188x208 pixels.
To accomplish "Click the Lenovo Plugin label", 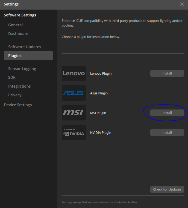I will tap(101, 74).
